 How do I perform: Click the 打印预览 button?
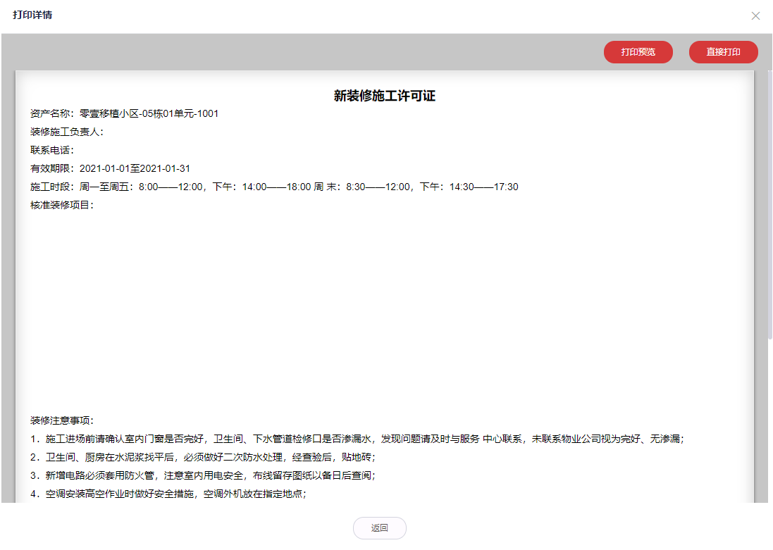click(638, 52)
